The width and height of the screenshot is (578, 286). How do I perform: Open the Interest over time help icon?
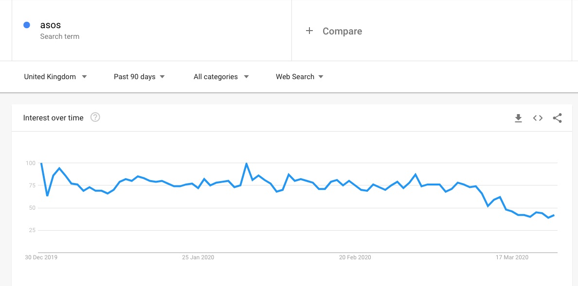click(x=95, y=117)
